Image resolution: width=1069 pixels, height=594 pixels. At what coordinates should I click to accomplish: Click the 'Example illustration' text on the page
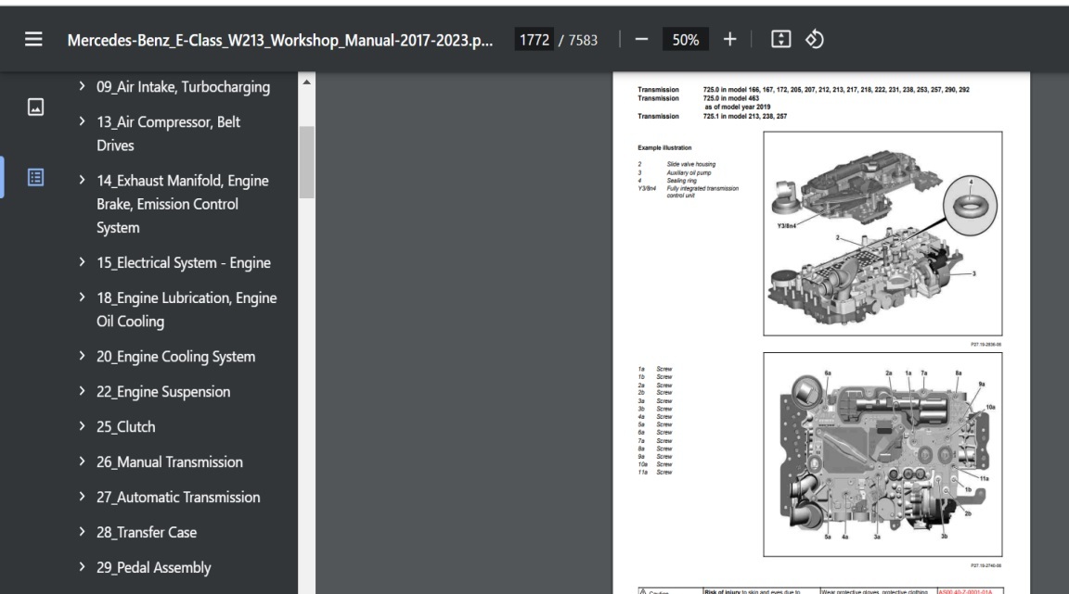tap(664, 148)
